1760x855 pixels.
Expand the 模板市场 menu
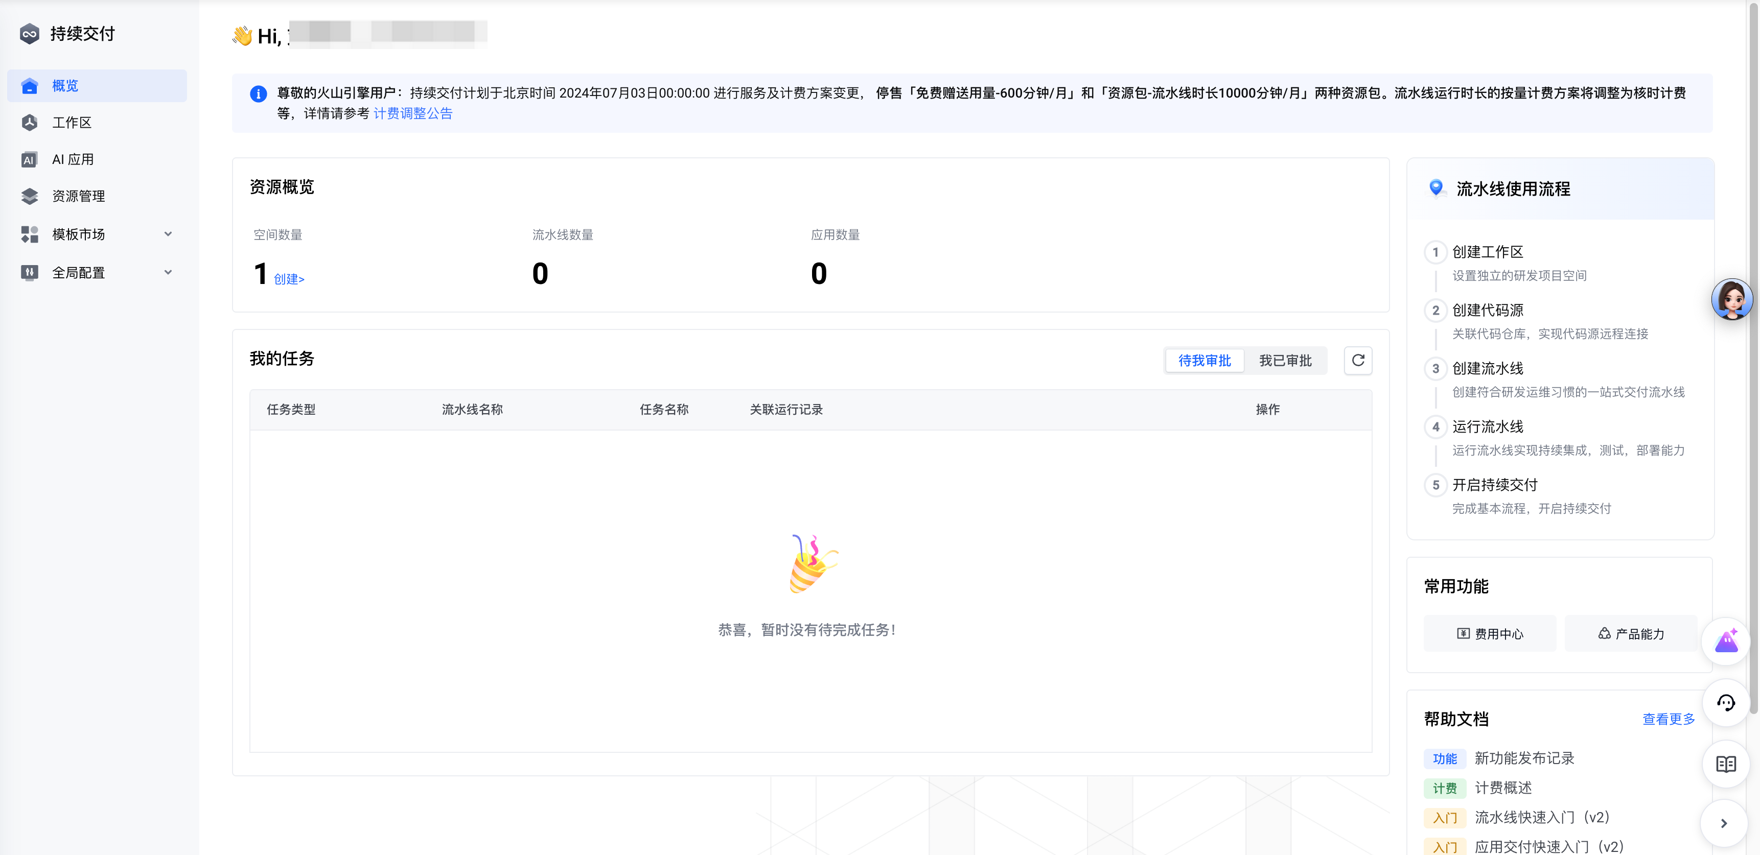[168, 233]
